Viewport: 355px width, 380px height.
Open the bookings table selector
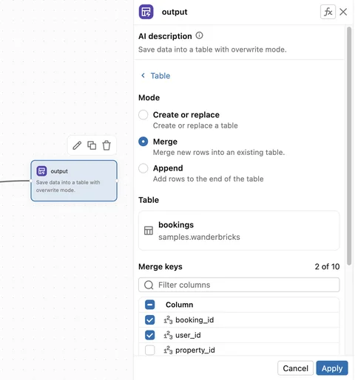tap(239, 231)
